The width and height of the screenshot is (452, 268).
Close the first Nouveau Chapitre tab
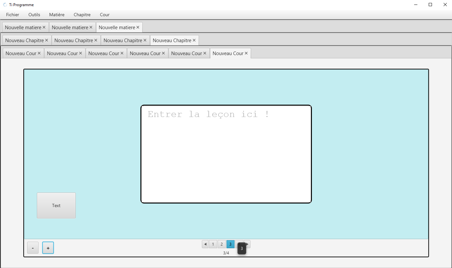47,41
